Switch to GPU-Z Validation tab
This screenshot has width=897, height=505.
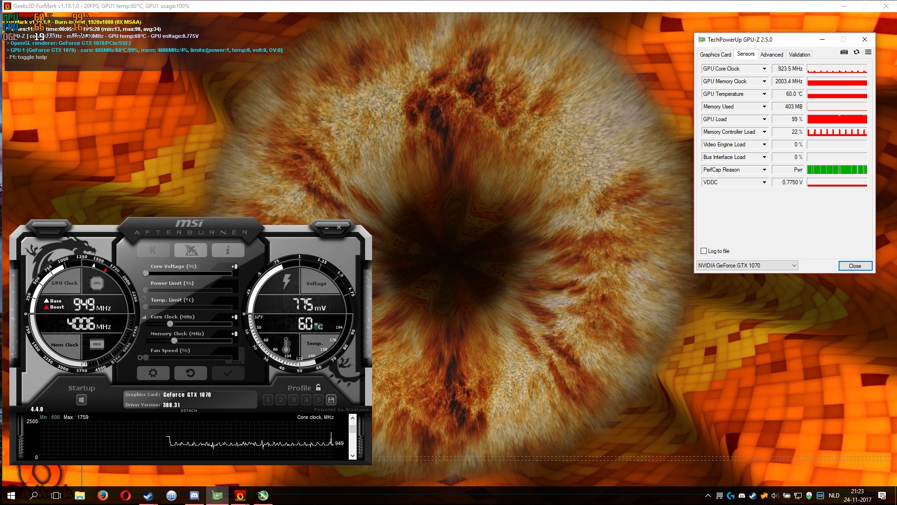[799, 55]
